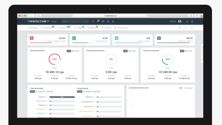Screen dimensions: 222x125
Task: Open the Створити dropdown next to logo
Action: tap(54, 22)
